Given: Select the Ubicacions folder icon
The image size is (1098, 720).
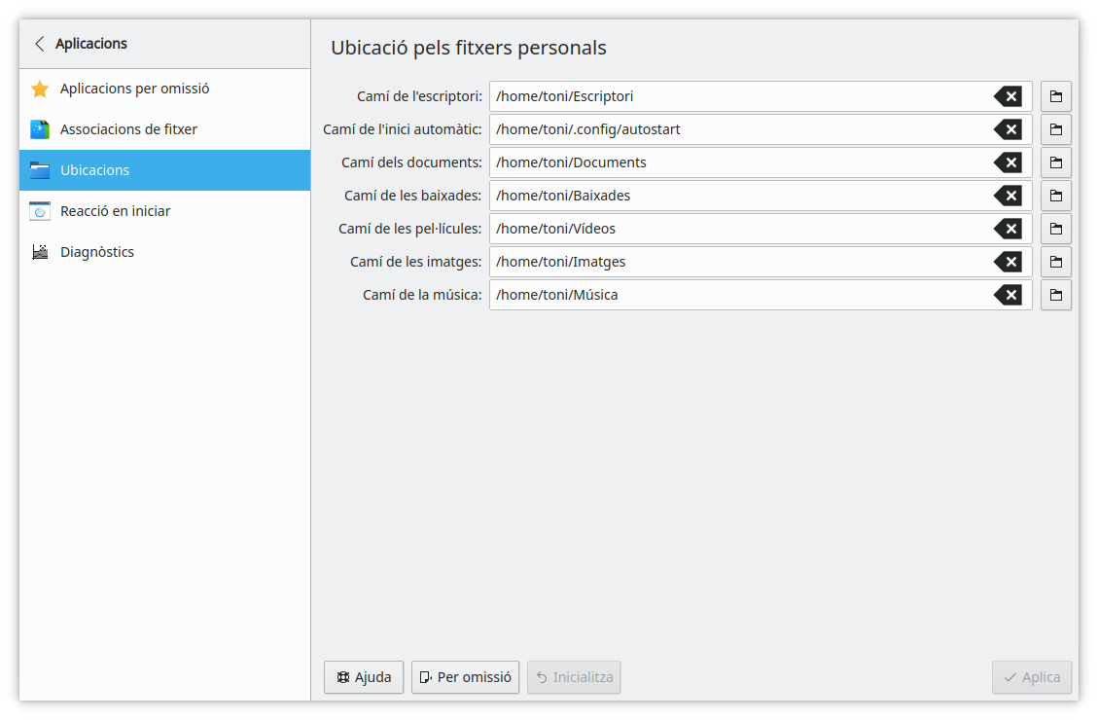Looking at the screenshot, I should tap(39, 169).
